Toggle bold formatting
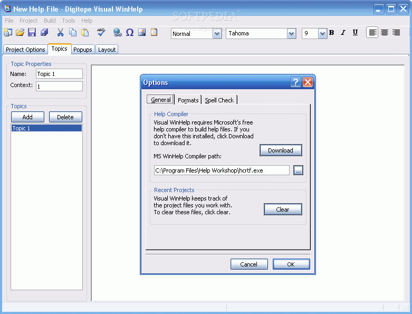 click(332, 33)
